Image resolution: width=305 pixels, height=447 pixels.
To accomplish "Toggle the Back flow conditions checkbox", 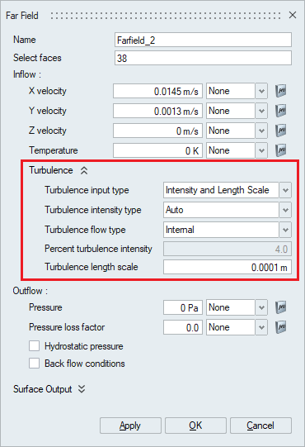I will coord(34,364).
